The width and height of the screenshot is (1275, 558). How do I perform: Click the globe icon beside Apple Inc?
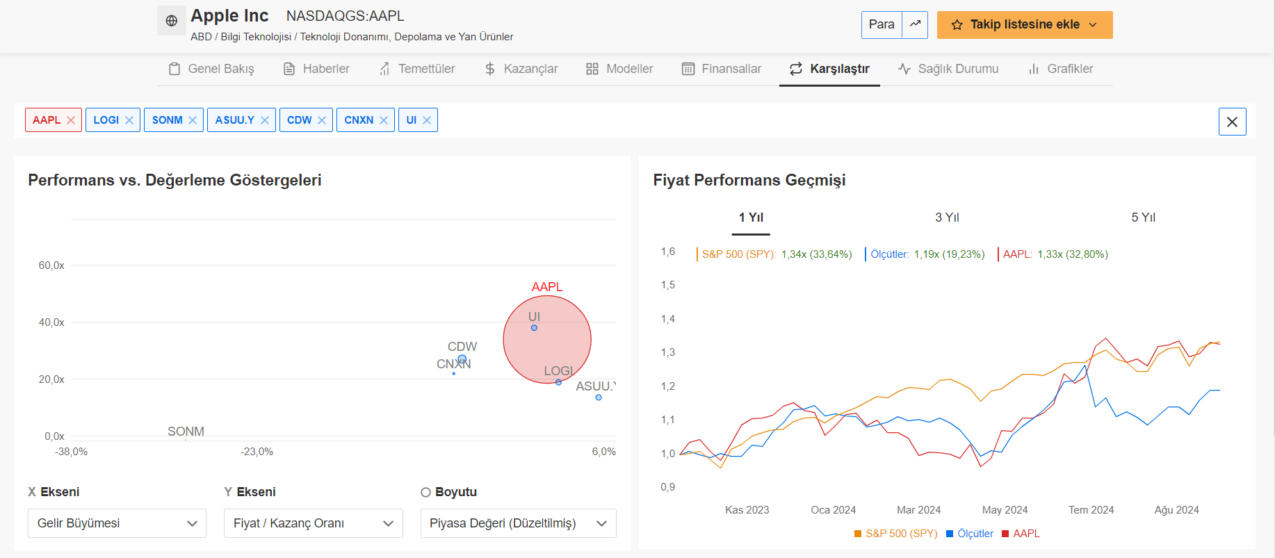pyautogui.click(x=172, y=21)
